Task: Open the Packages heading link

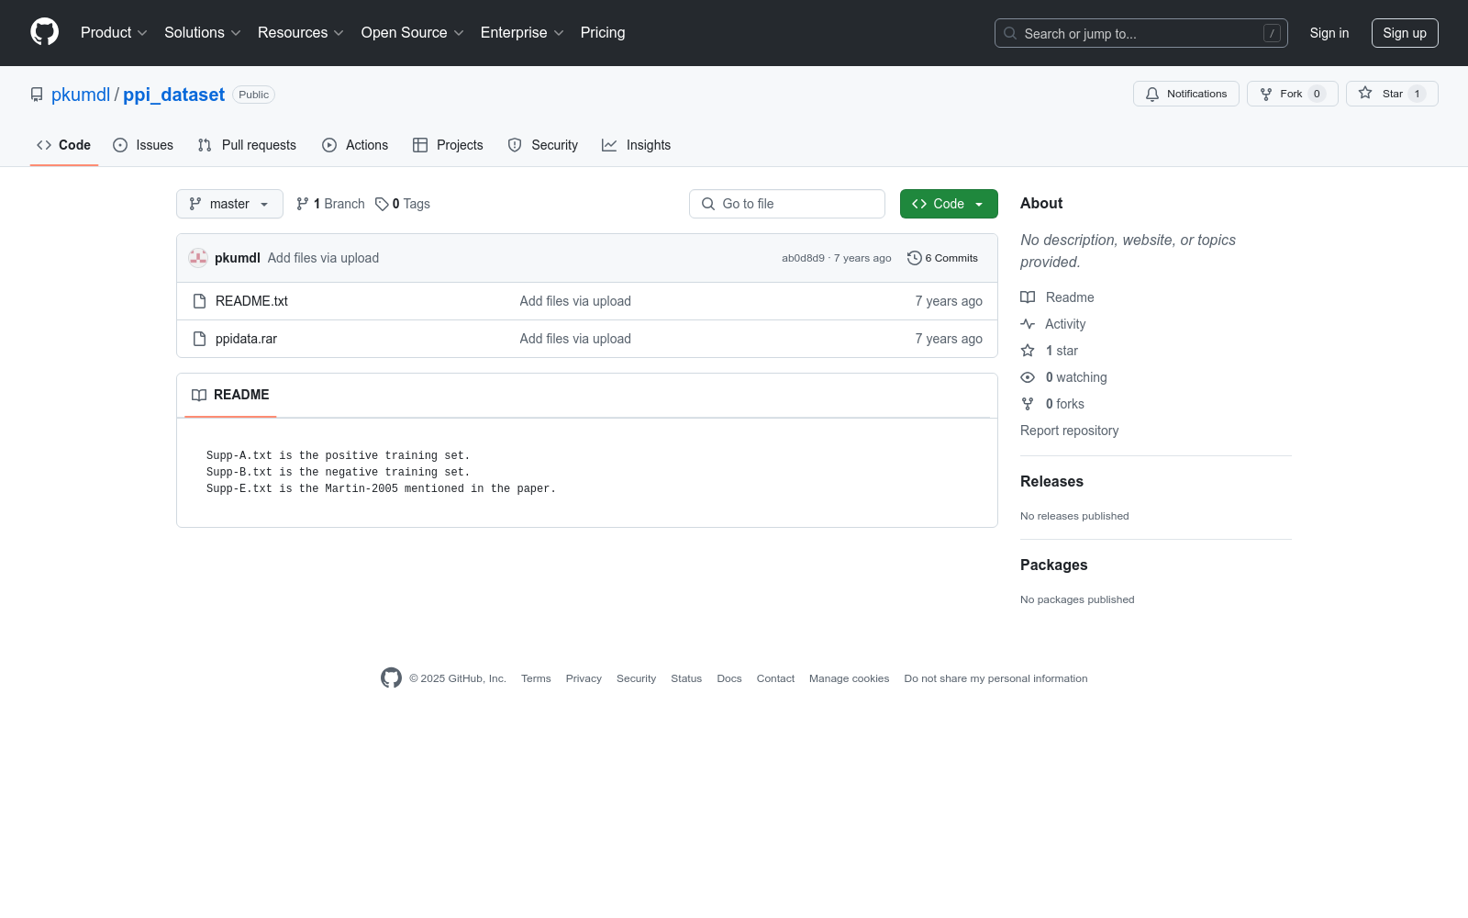Action: pos(1053,565)
